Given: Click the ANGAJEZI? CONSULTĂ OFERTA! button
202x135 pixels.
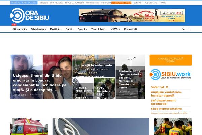Looking at the screenshot, I should (x=171, y=60).
